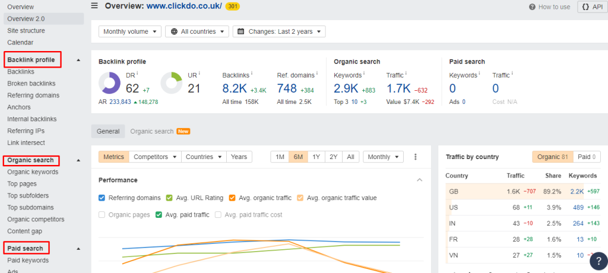Click Backlinks count 8.2K
This screenshot has height=273, width=608.
point(235,88)
